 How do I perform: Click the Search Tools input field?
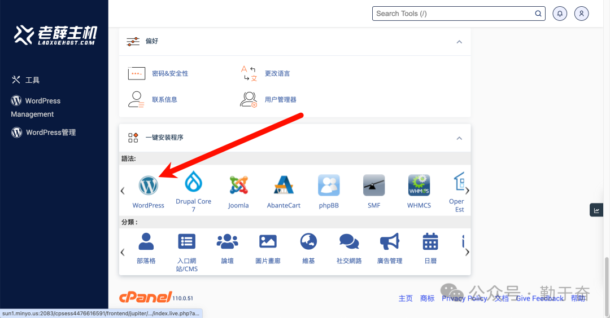click(454, 14)
